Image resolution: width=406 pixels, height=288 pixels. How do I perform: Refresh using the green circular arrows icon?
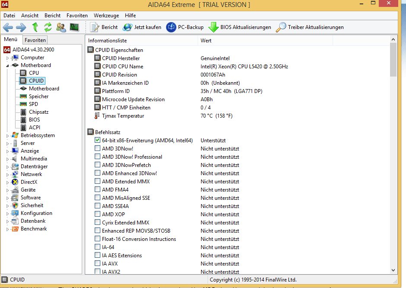point(48,27)
